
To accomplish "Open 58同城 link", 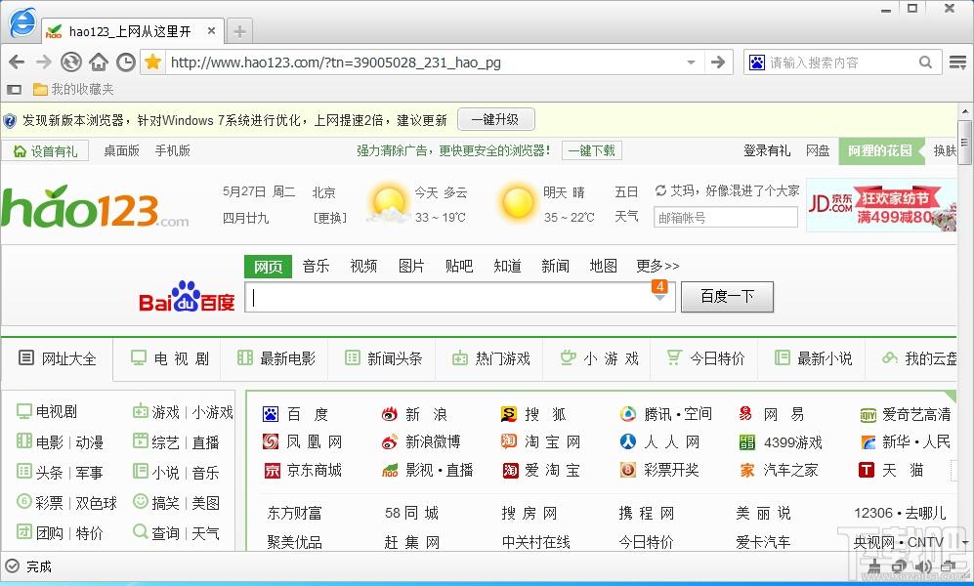I will pyautogui.click(x=412, y=513).
